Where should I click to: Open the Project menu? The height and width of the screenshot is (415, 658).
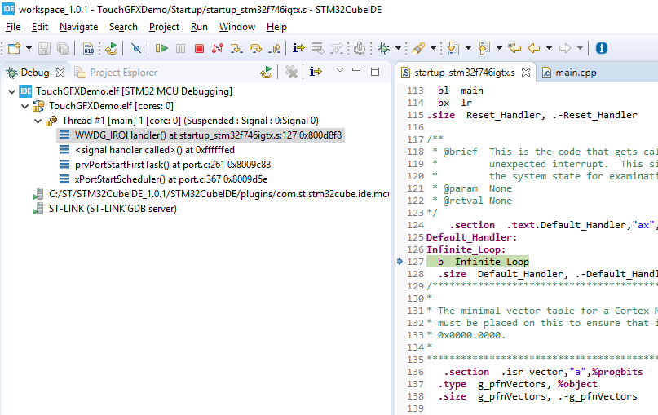tap(164, 27)
